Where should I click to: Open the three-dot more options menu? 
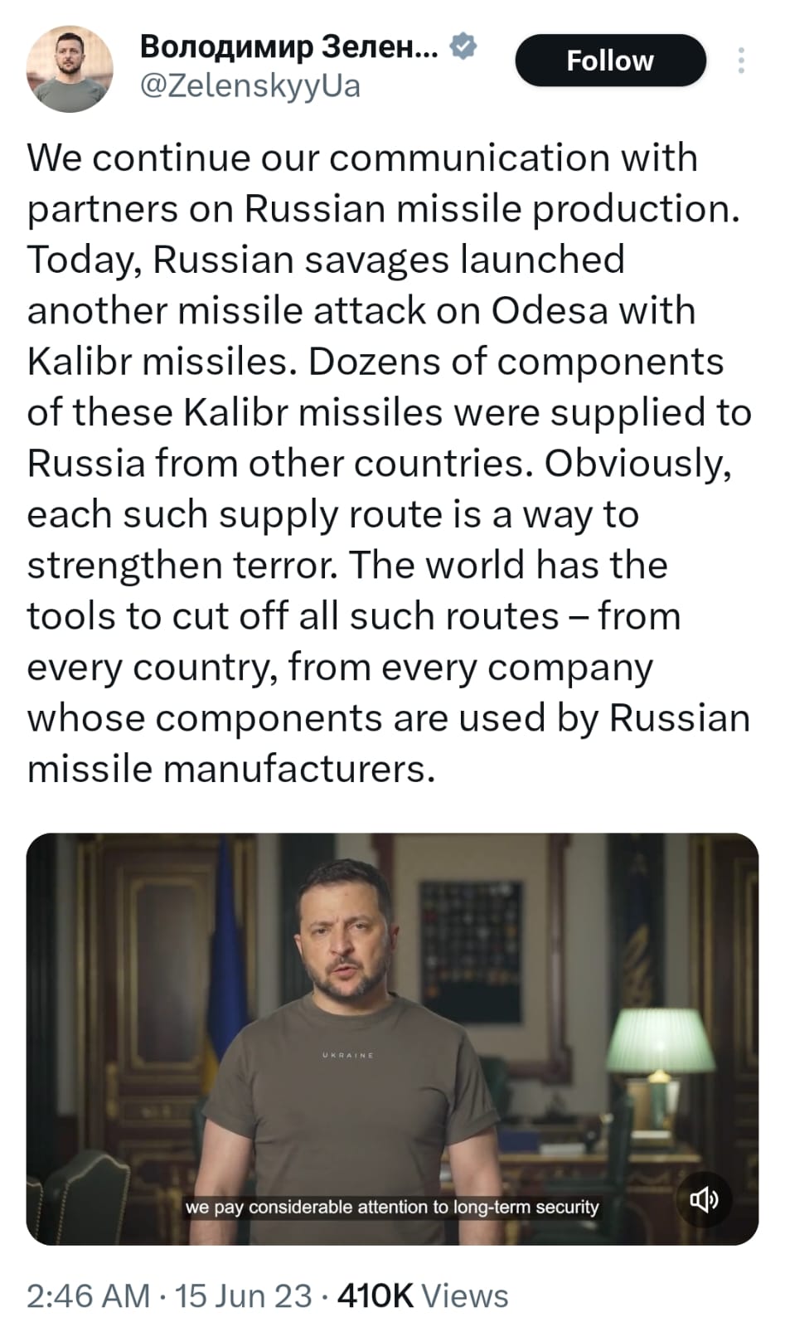741,61
